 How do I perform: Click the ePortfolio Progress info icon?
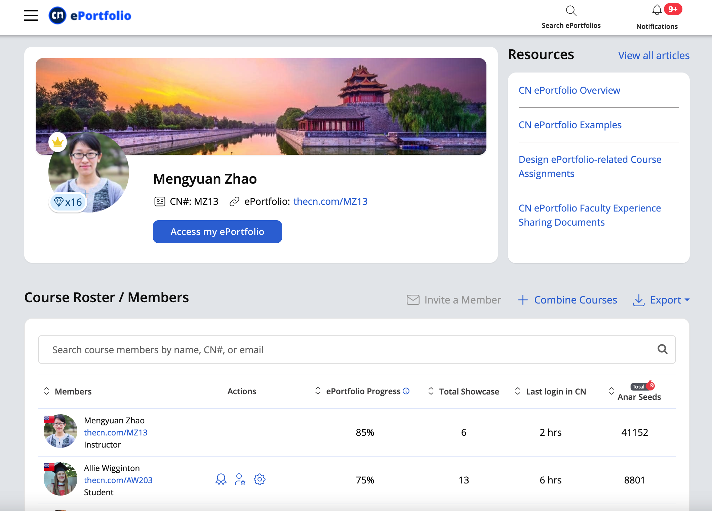pos(406,391)
